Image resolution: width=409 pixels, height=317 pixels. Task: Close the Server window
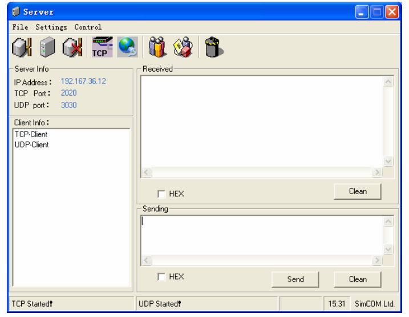(392, 12)
